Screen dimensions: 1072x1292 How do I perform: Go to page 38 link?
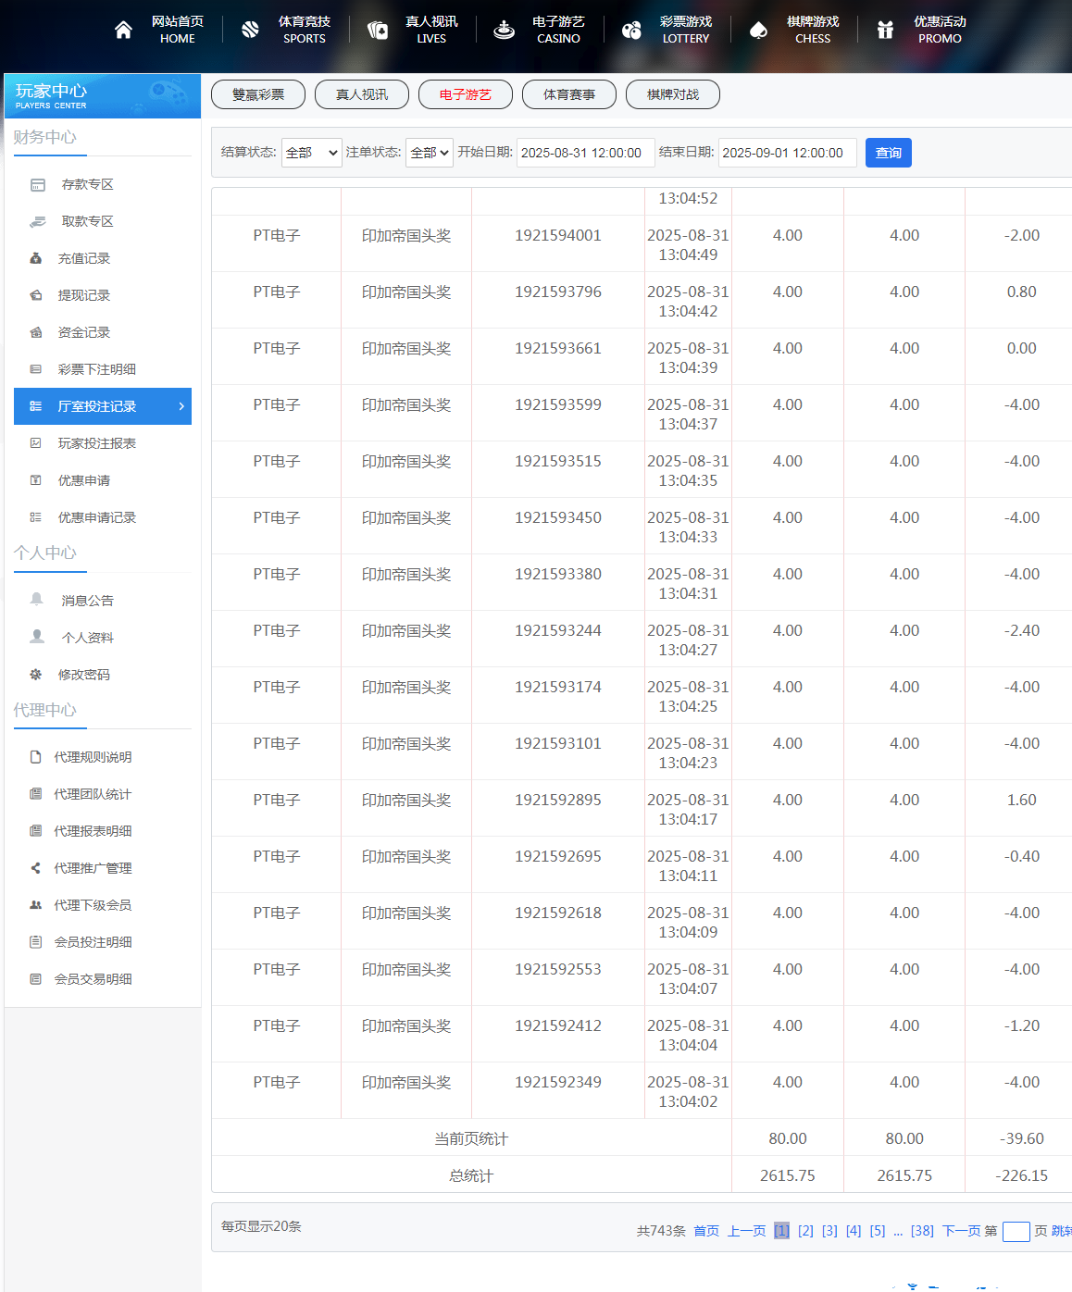(922, 1231)
